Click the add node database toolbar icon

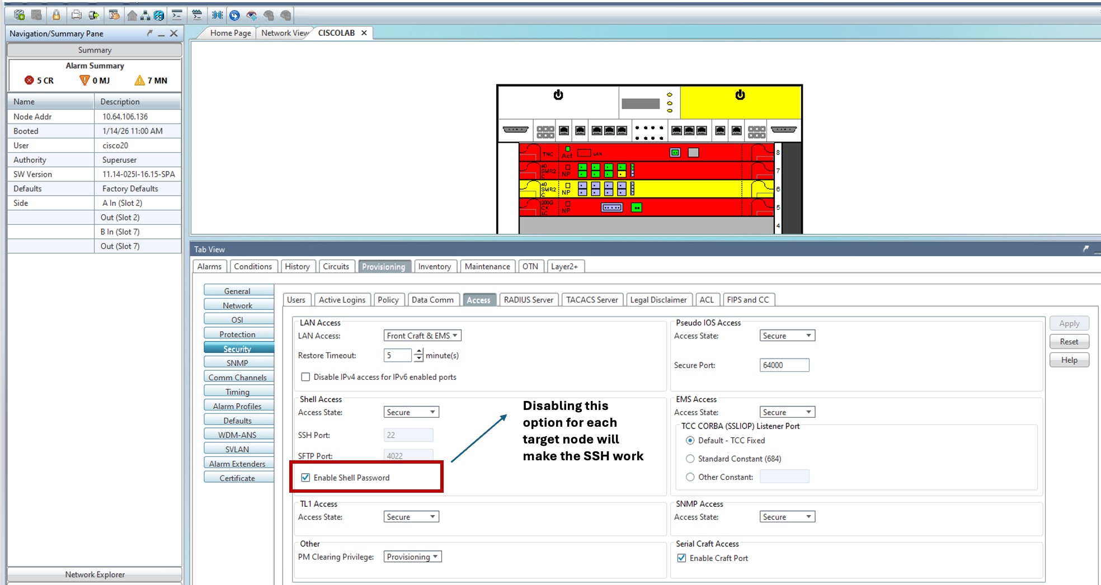click(19, 15)
